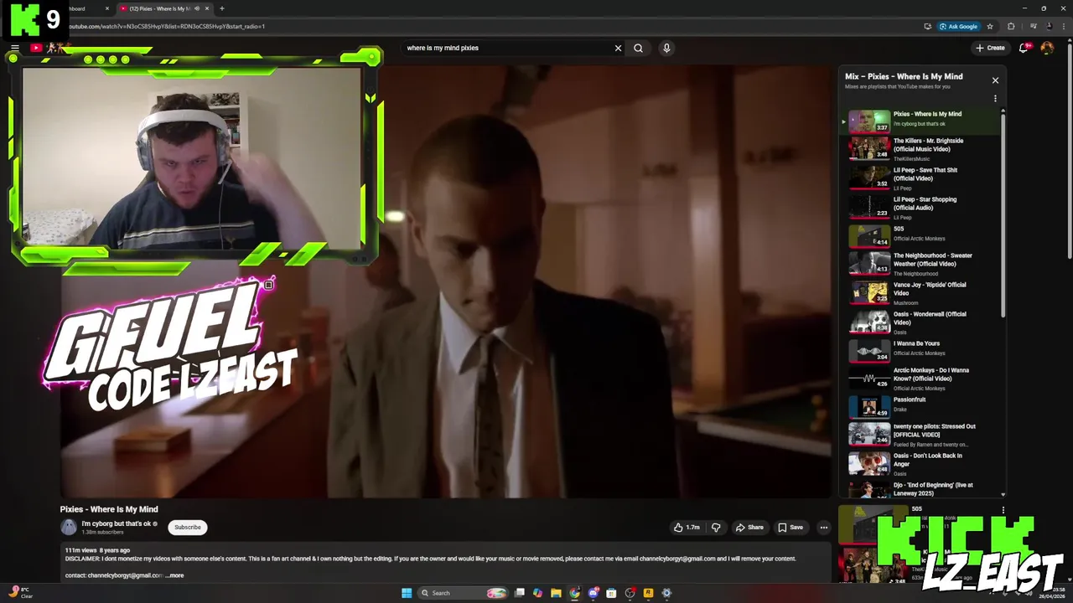Save the video to a playlist
Screen dimensions: 1073x603
tap(790, 528)
